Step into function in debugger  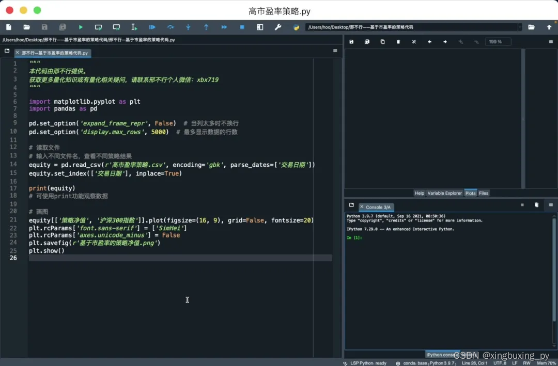tap(188, 27)
